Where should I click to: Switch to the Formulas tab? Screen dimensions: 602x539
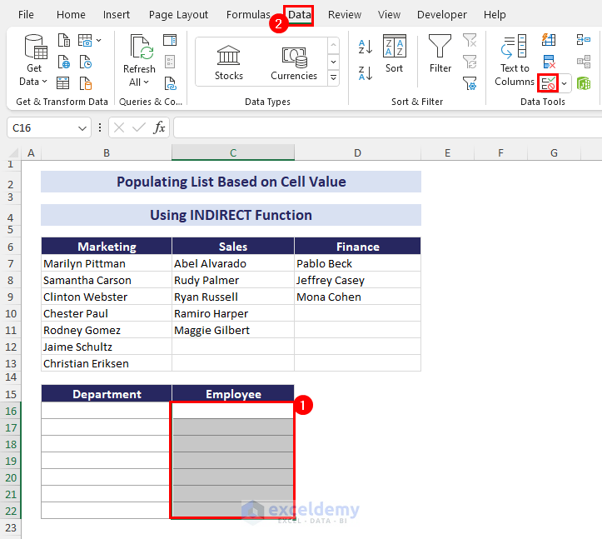click(248, 15)
